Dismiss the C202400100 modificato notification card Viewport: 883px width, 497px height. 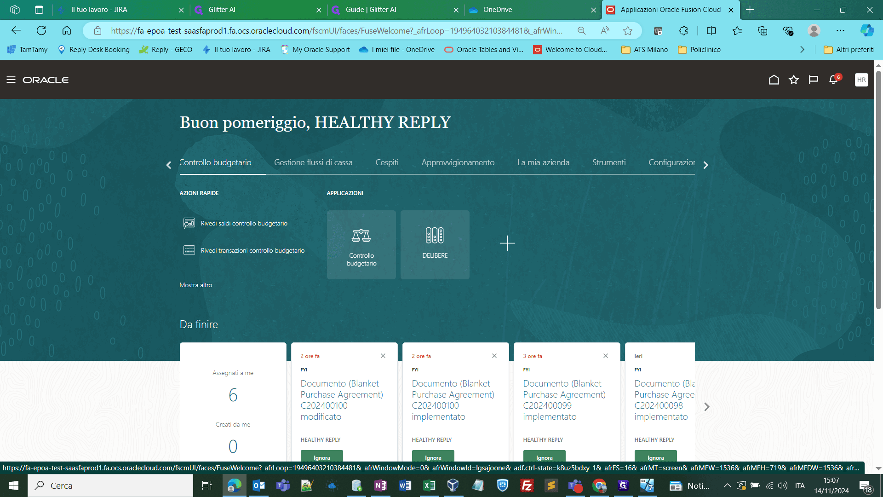click(383, 356)
